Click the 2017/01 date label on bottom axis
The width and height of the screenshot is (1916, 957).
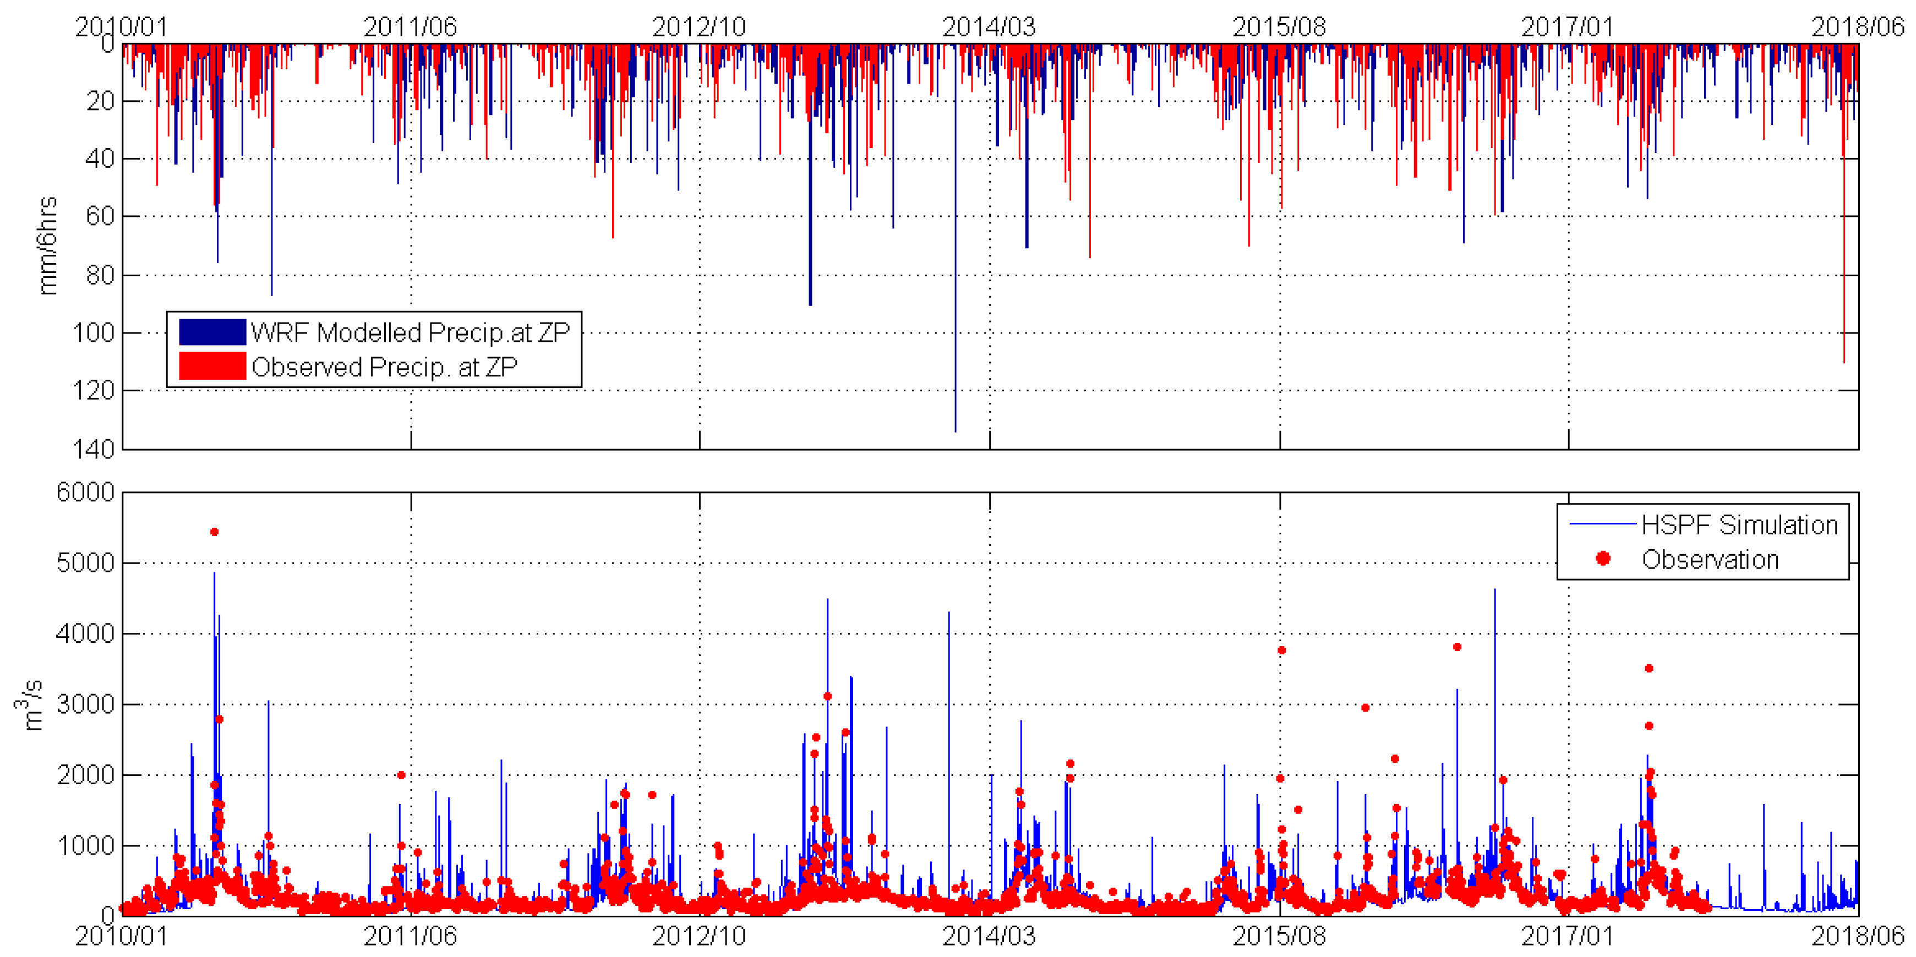(x=1567, y=936)
